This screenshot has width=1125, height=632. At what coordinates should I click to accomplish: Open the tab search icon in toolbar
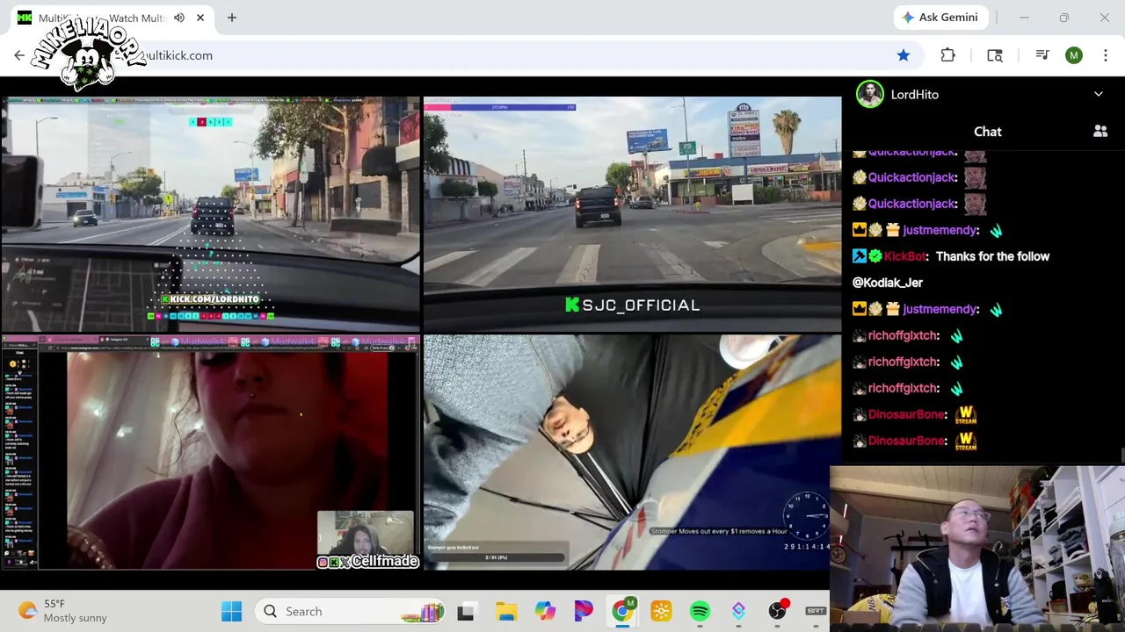[x=995, y=55]
